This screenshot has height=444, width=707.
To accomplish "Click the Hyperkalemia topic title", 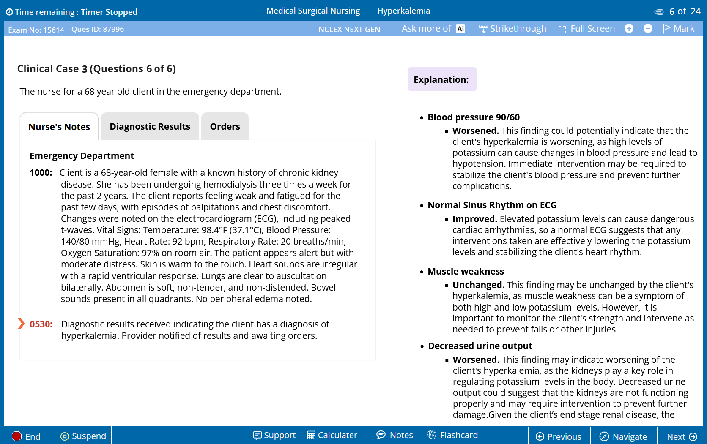I will (x=404, y=11).
